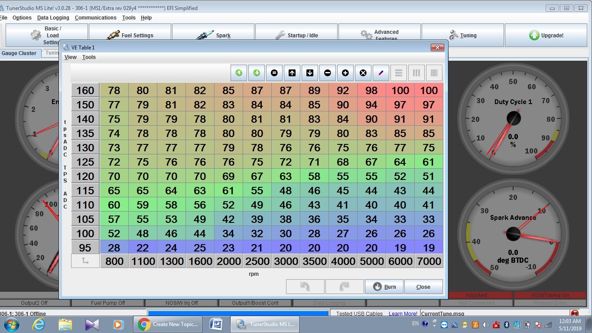Click the solid block icon in the VE toolbar
The height and width of the screenshot is (333, 592).
434,73
